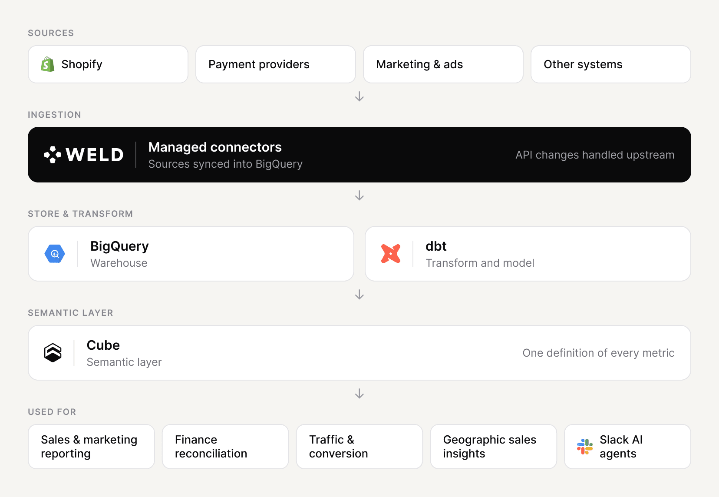Click the SOURCES section label
The width and height of the screenshot is (719, 497).
coord(51,33)
